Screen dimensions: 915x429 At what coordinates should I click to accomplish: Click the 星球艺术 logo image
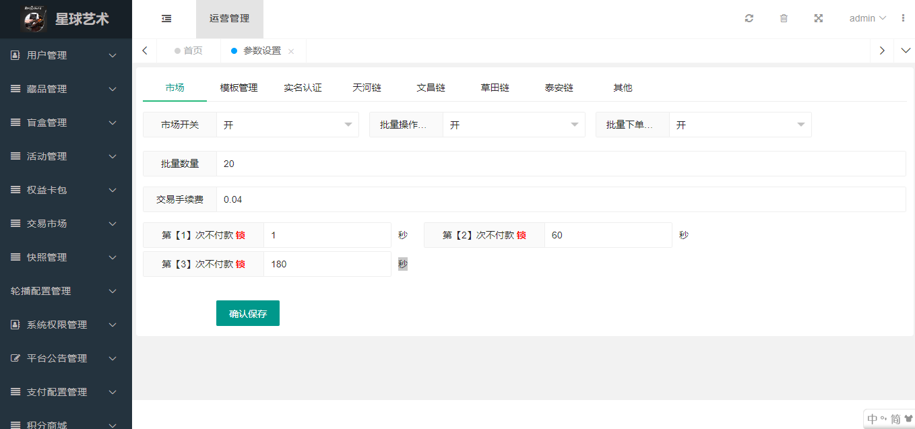tap(34, 19)
